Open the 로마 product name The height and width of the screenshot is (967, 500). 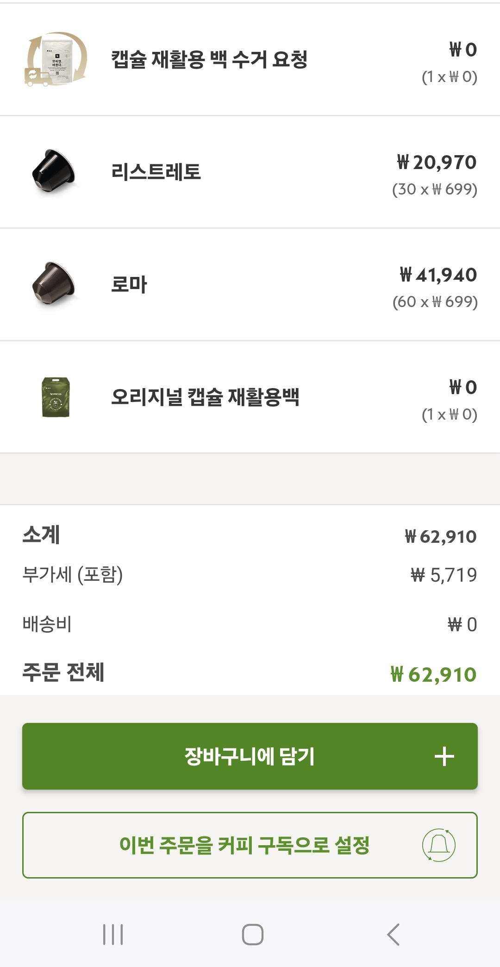pos(129,284)
